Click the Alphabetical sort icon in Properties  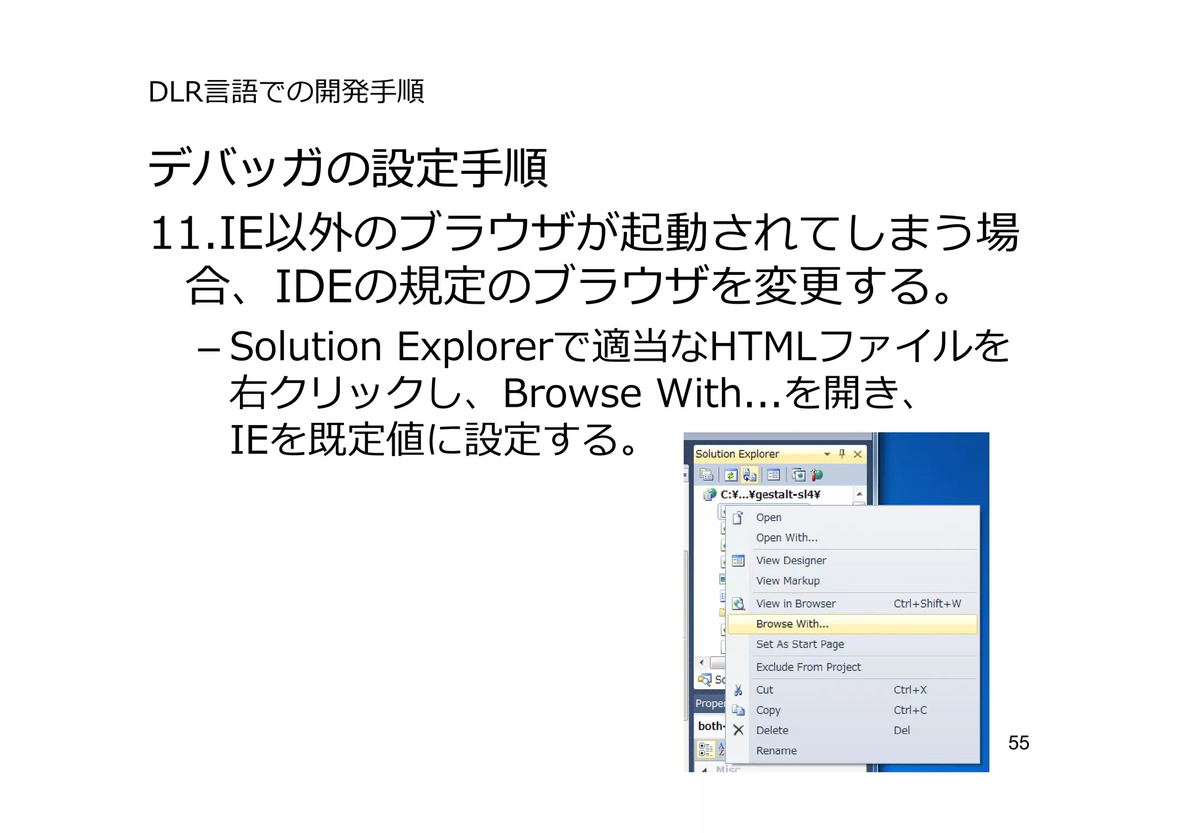(721, 748)
